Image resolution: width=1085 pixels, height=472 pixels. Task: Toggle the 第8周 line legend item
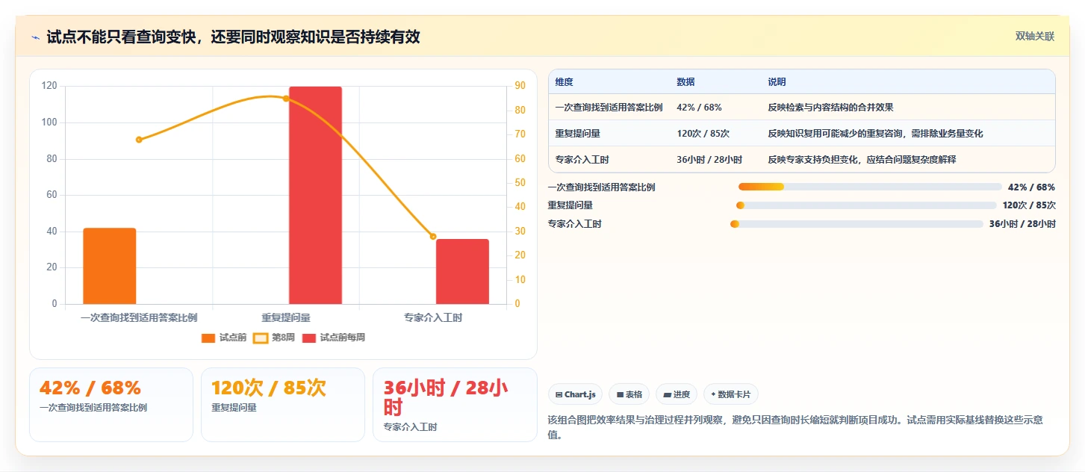(x=274, y=338)
